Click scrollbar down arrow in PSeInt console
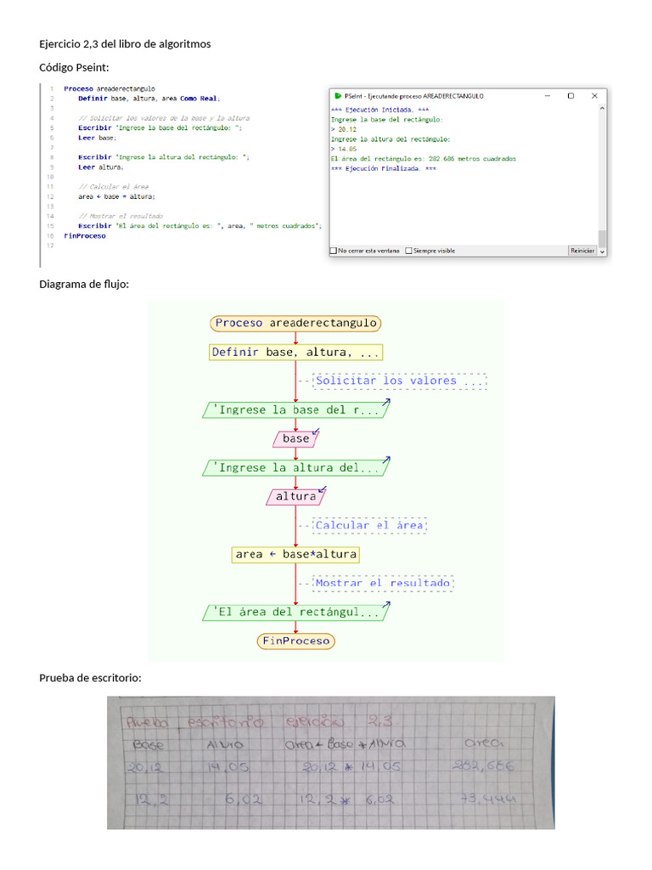The height and width of the screenshot is (870, 652). click(x=603, y=251)
